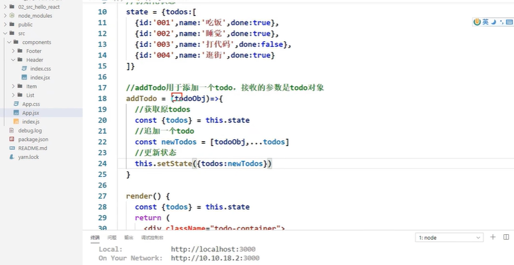Image resolution: width=514 pixels, height=265 pixels.
Task: Click the yarn.lock file icon
Action: (x=12, y=157)
